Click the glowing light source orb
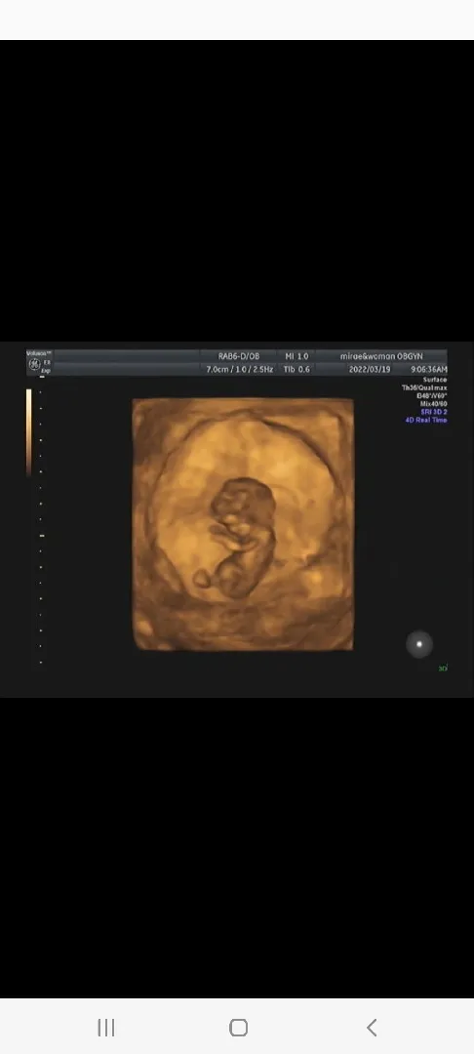 click(x=419, y=644)
